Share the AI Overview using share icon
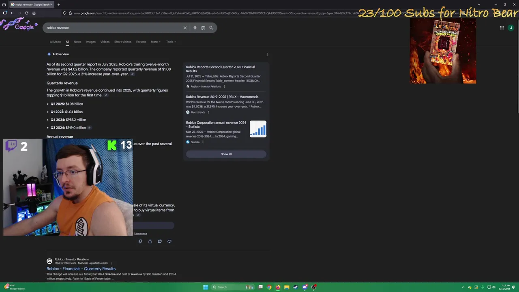Image resolution: width=519 pixels, height=292 pixels. [x=150, y=241]
